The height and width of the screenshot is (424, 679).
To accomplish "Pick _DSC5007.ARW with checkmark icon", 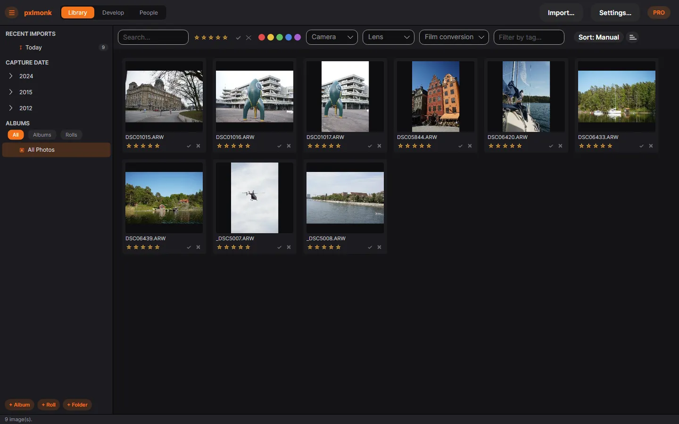I will [279, 247].
